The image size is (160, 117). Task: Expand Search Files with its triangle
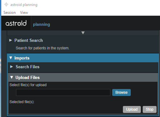point(11,67)
